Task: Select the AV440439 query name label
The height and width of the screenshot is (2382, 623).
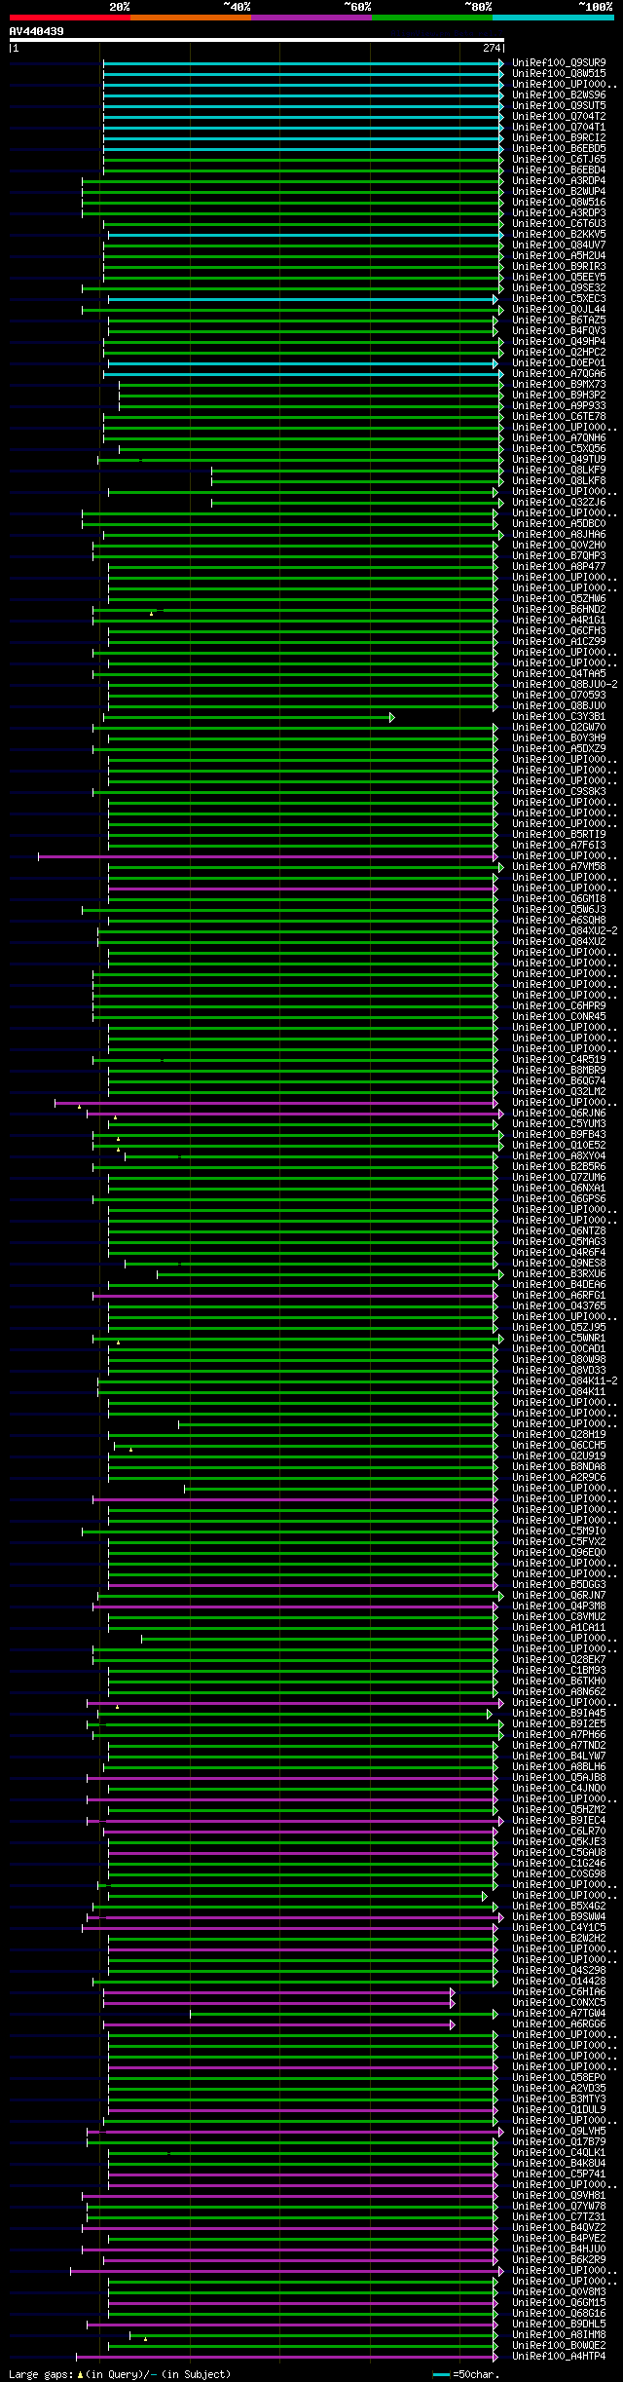Action: coord(37,31)
